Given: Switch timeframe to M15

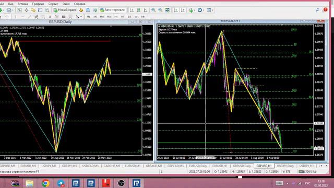Looking at the screenshot, I should coord(102,17).
